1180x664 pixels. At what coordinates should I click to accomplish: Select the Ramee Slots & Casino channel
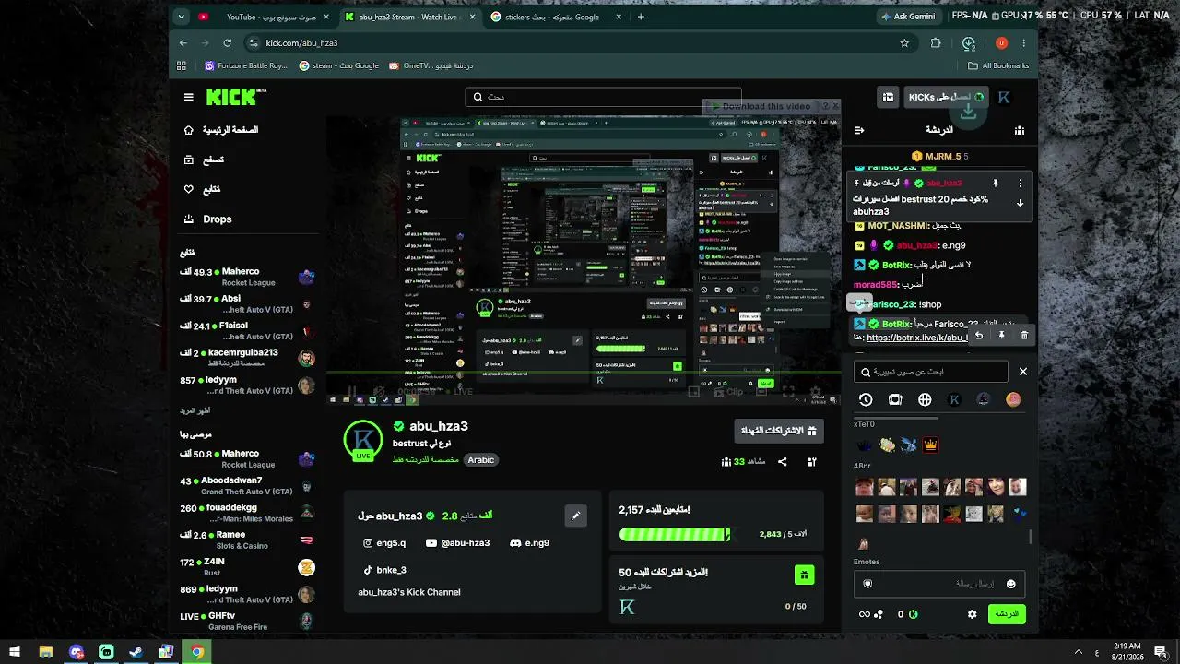pyautogui.click(x=248, y=539)
